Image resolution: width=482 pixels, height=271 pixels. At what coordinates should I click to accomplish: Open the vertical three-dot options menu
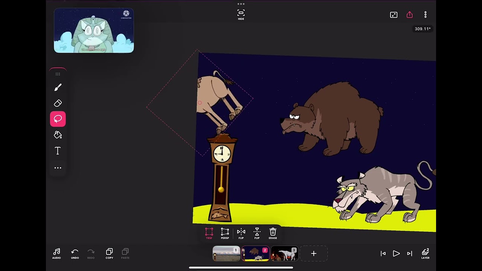tap(426, 15)
